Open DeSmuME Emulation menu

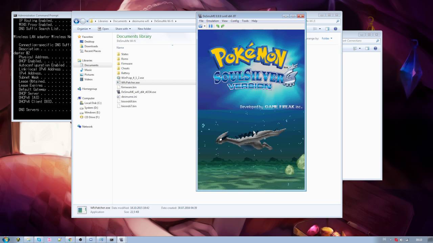click(212, 21)
